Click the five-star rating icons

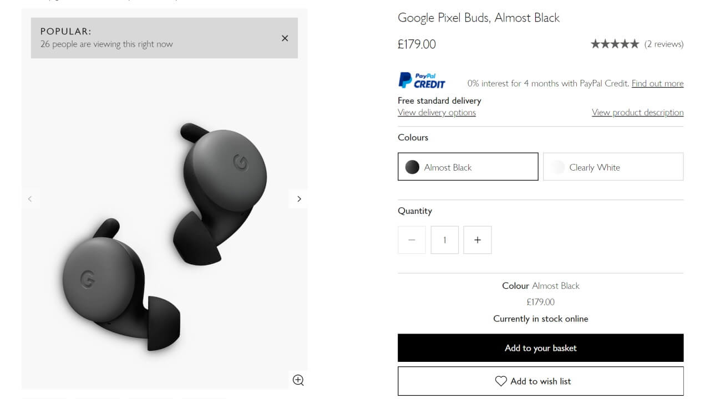[x=615, y=44]
